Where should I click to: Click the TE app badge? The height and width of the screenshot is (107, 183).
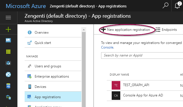[116, 85]
